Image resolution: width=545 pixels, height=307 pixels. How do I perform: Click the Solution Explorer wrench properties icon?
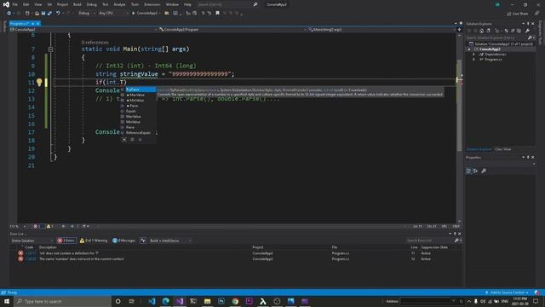tap(527, 31)
